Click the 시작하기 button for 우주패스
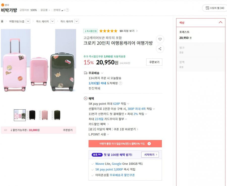 [x=150, y=155]
